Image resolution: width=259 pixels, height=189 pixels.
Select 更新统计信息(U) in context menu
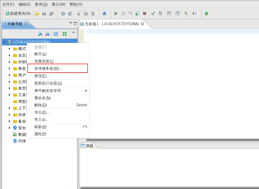pyautogui.click(x=58, y=83)
